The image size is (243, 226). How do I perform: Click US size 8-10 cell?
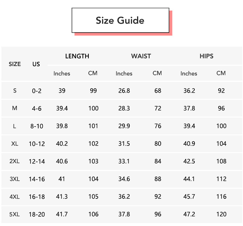click(x=37, y=126)
